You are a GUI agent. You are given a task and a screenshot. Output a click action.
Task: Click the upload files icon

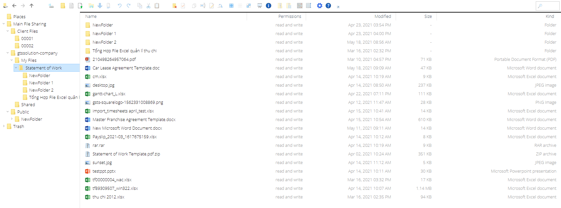coord(80,6)
